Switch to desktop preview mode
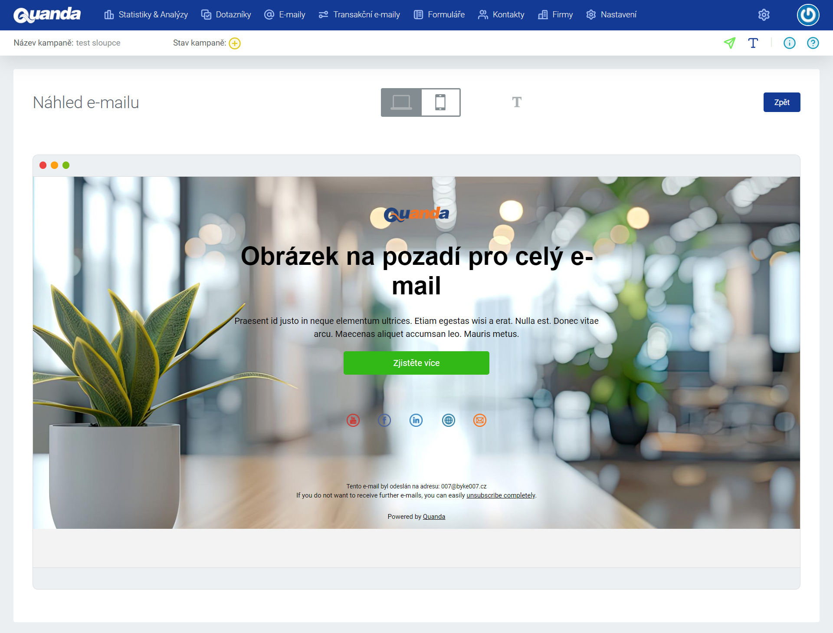833x633 pixels. [401, 102]
